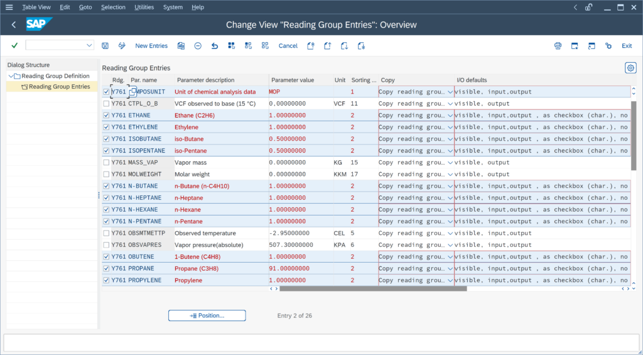Open the command field dropdown
The height and width of the screenshot is (355, 643).
tap(89, 45)
